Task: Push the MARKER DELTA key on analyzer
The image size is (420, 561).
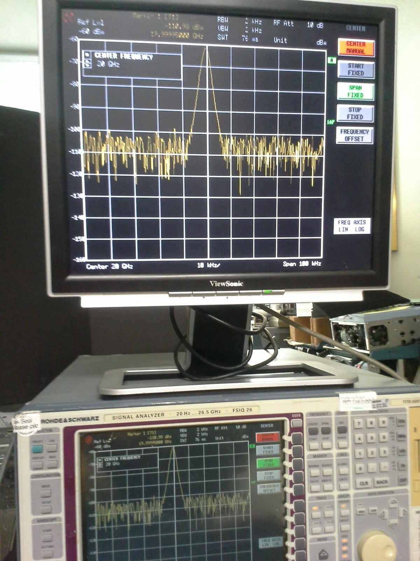Action: coord(315,488)
